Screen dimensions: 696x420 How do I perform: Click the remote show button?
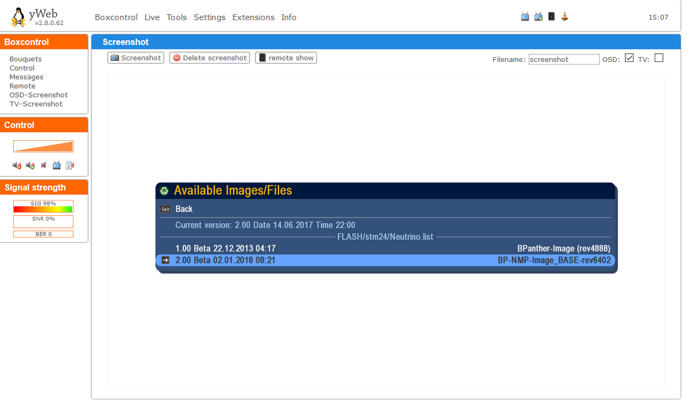pos(286,58)
